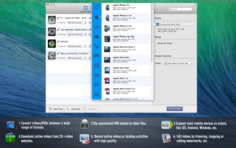This screenshot has width=236, height=148.
Task: Select the 'Dafodils' title text
Action: (64, 41)
